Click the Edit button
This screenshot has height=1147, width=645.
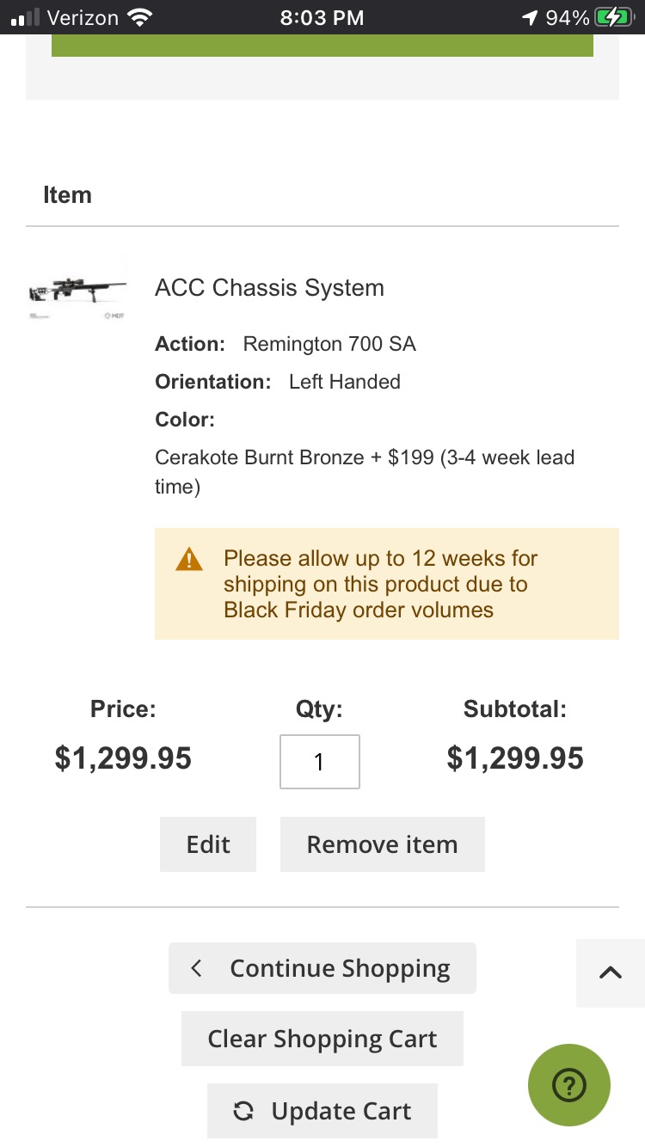[208, 844]
